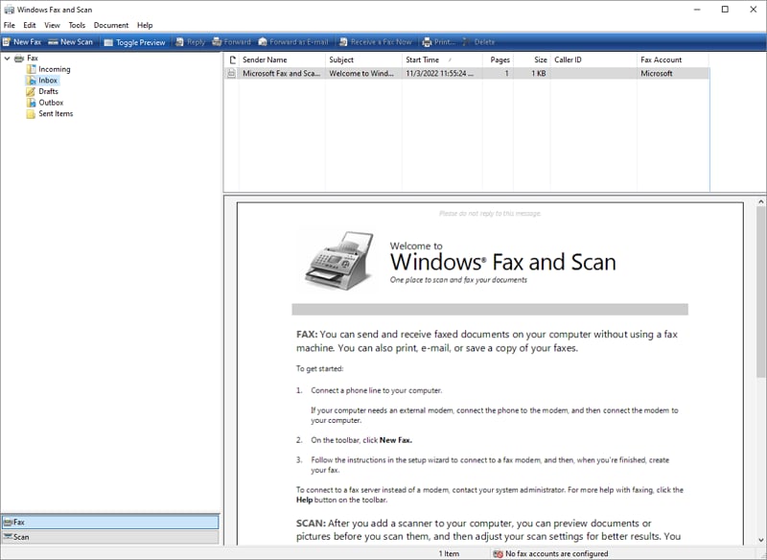The height and width of the screenshot is (560, 767).
Task: Click the 'Windows Fax and Scan' heading
Action: [x=502, y=262]
